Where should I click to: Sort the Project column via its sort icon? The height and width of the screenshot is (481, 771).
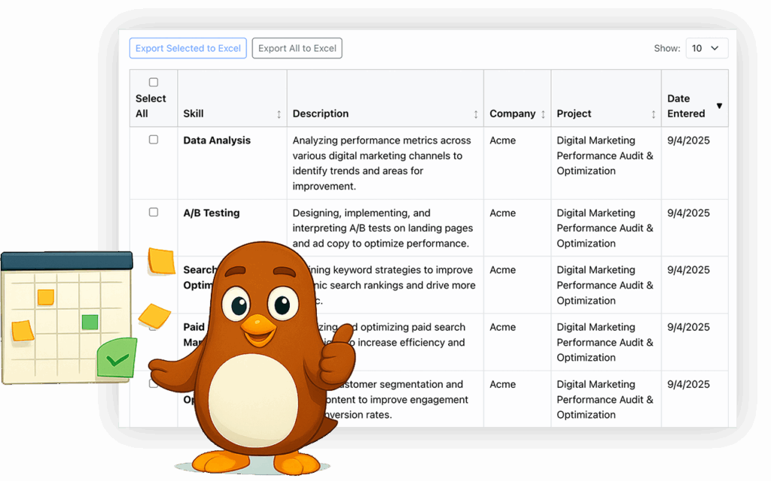(653, 114)
